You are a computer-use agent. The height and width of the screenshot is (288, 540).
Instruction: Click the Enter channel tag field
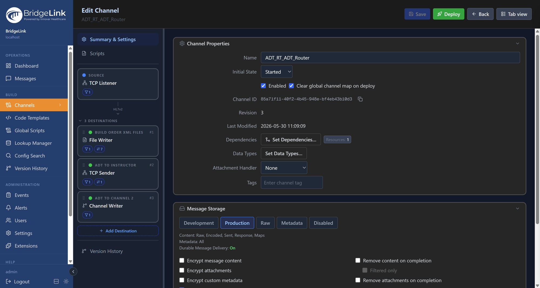point(291,183)
